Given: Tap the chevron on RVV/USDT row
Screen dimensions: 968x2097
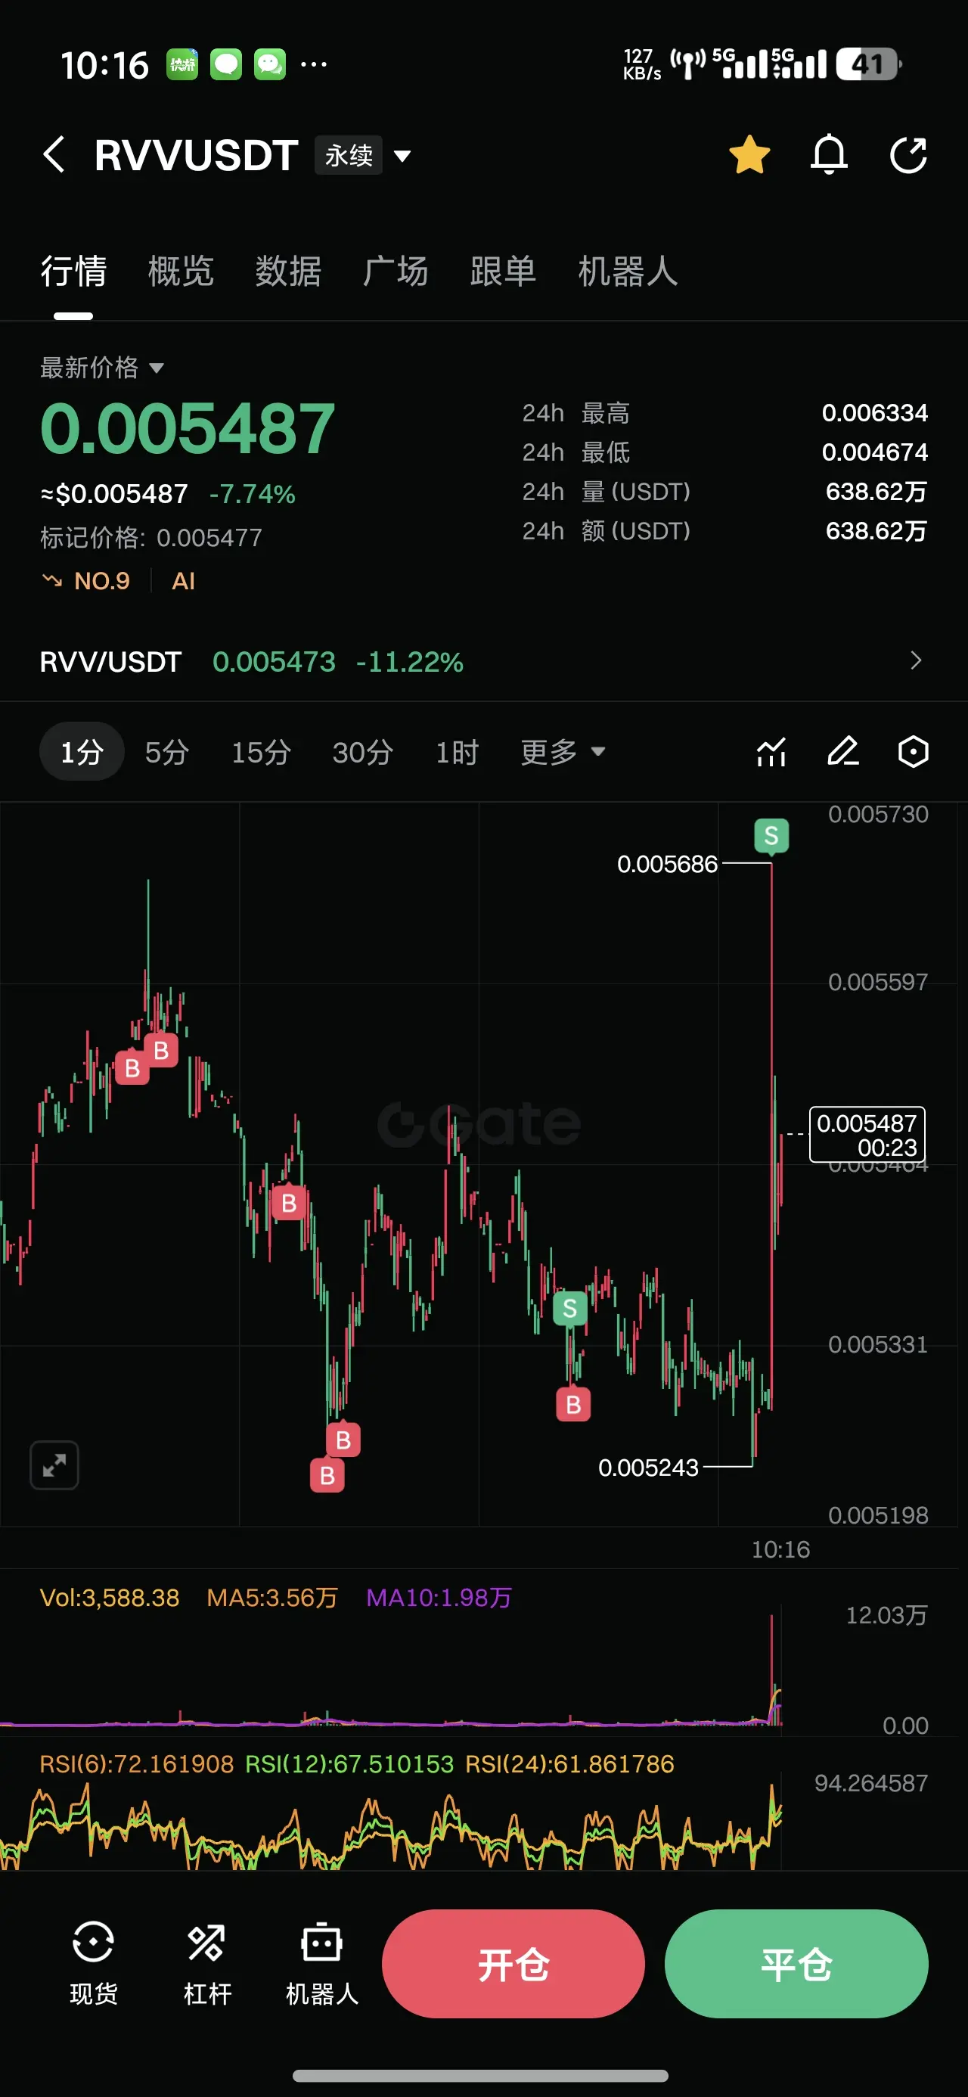Looking at the screenshot, I should (x=916, y=660).
